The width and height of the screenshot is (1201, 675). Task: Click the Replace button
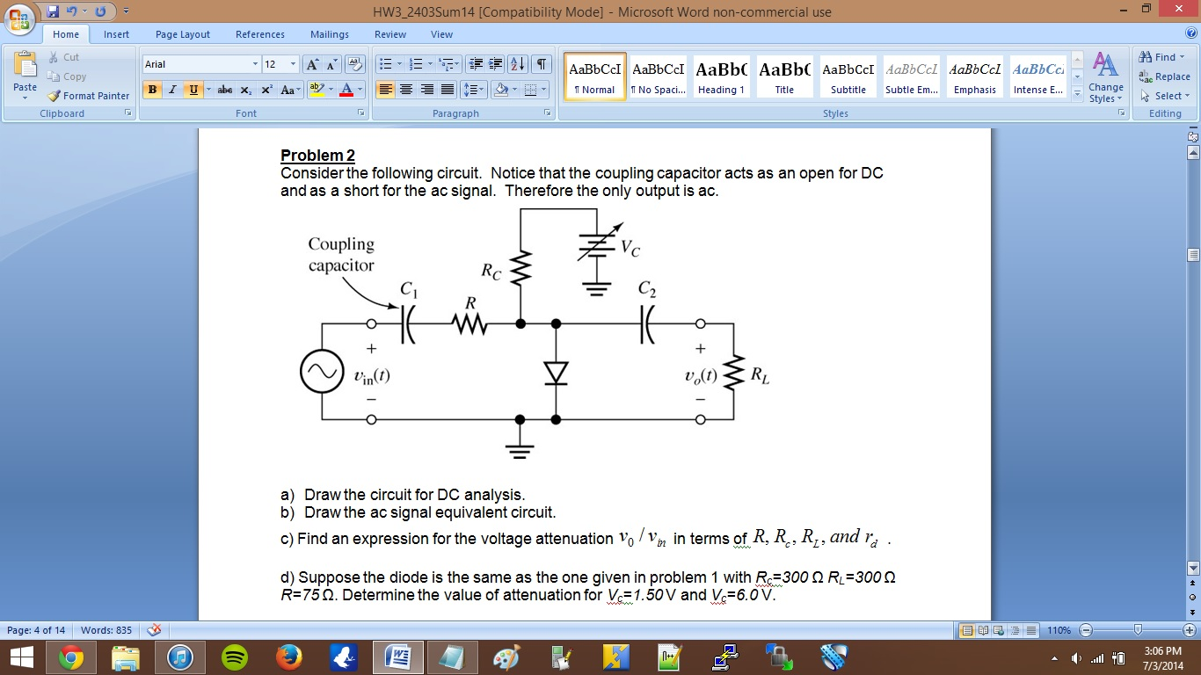pyautogui.click(x=1165, y=76)
